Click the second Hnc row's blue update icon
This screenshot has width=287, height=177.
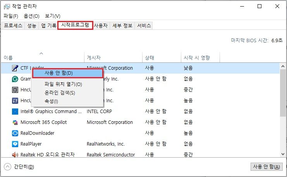tap(15, 101)
